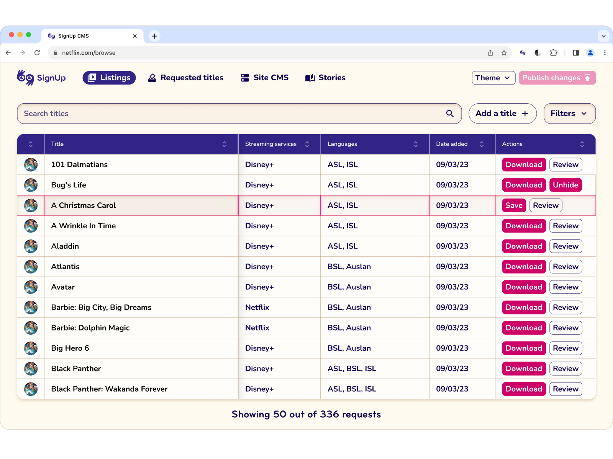Save the A Christmas Carol row
Viewport: 613px width, 459px height.
pyautogui.click(x=514, y=205)
